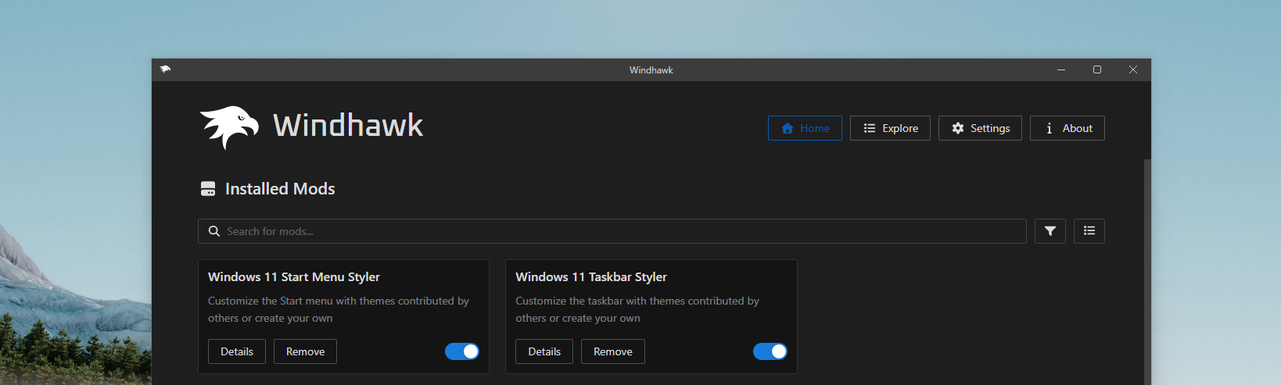
Task: Open the About tab
Action: point(1067,128)
